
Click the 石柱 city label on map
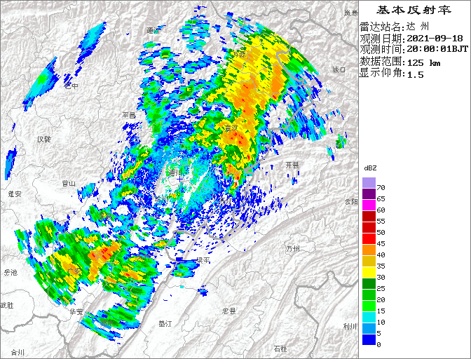pos(280,348)
